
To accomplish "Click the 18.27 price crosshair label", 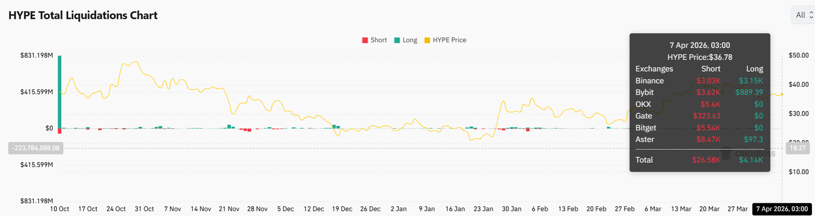I will [x=798, y=148].
